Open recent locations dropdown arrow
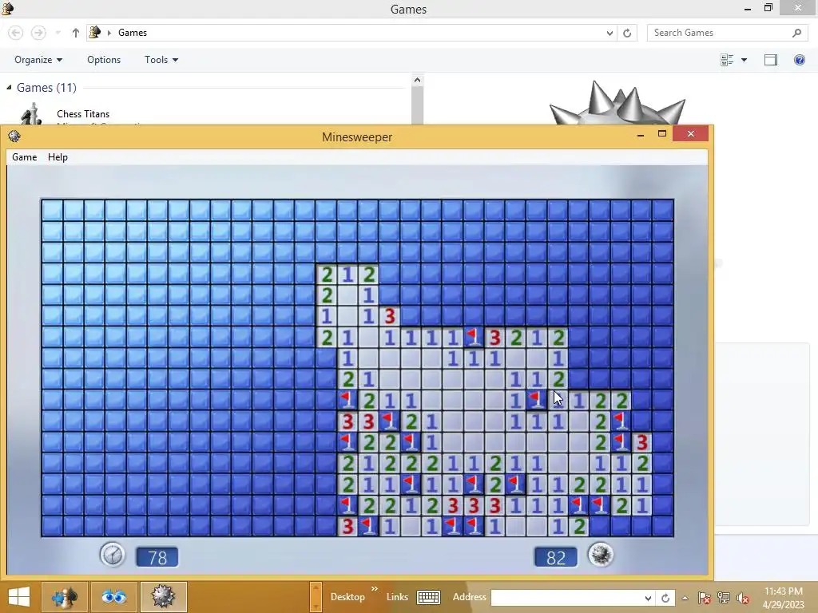Viewport: 818px width, 613px height. coord(58,33)
